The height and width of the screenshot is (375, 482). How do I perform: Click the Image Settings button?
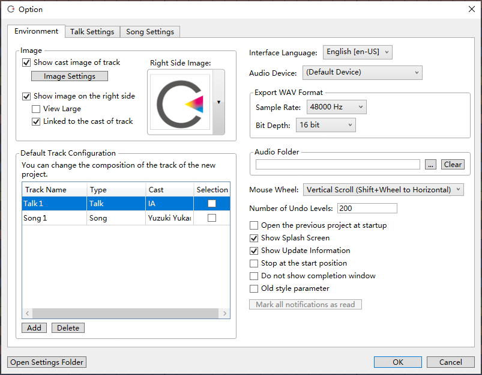coord(70,76)
